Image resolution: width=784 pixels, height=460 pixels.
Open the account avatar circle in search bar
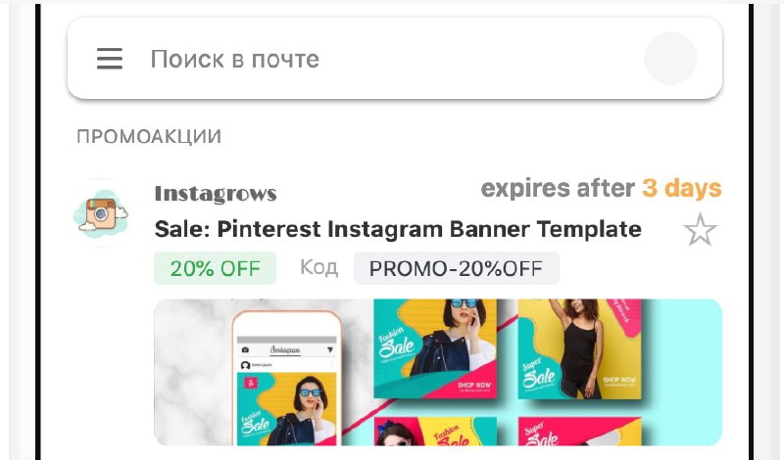point(670,59)
